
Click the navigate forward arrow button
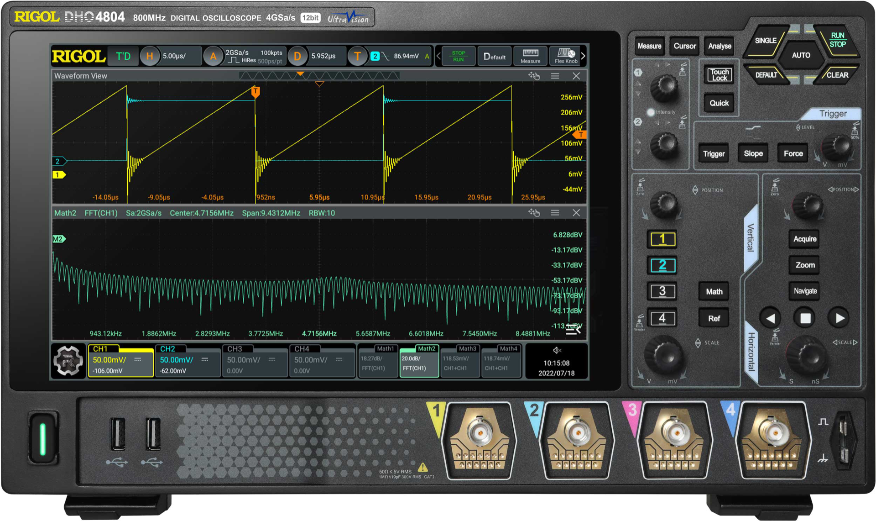(x=839, y=318)
